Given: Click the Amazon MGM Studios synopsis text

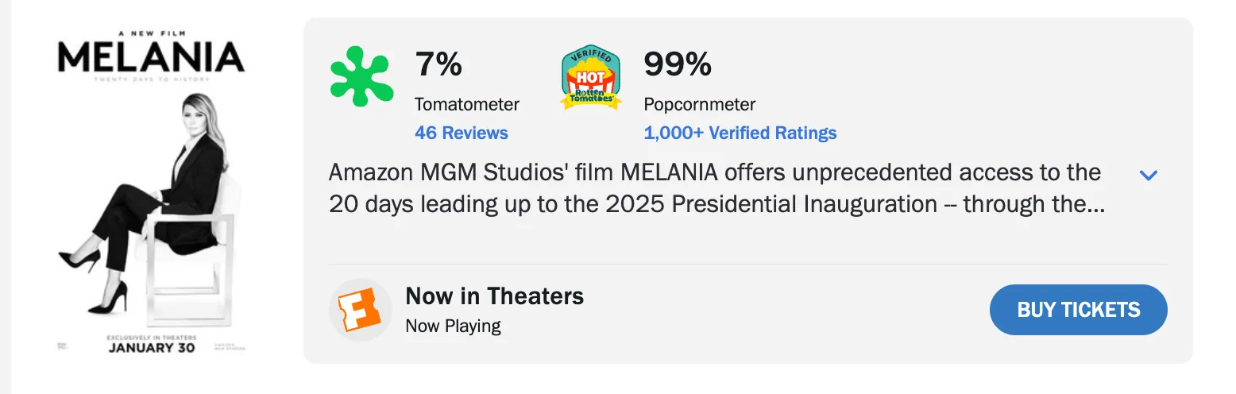Looking at the screenshot, I should coord(715,188).
